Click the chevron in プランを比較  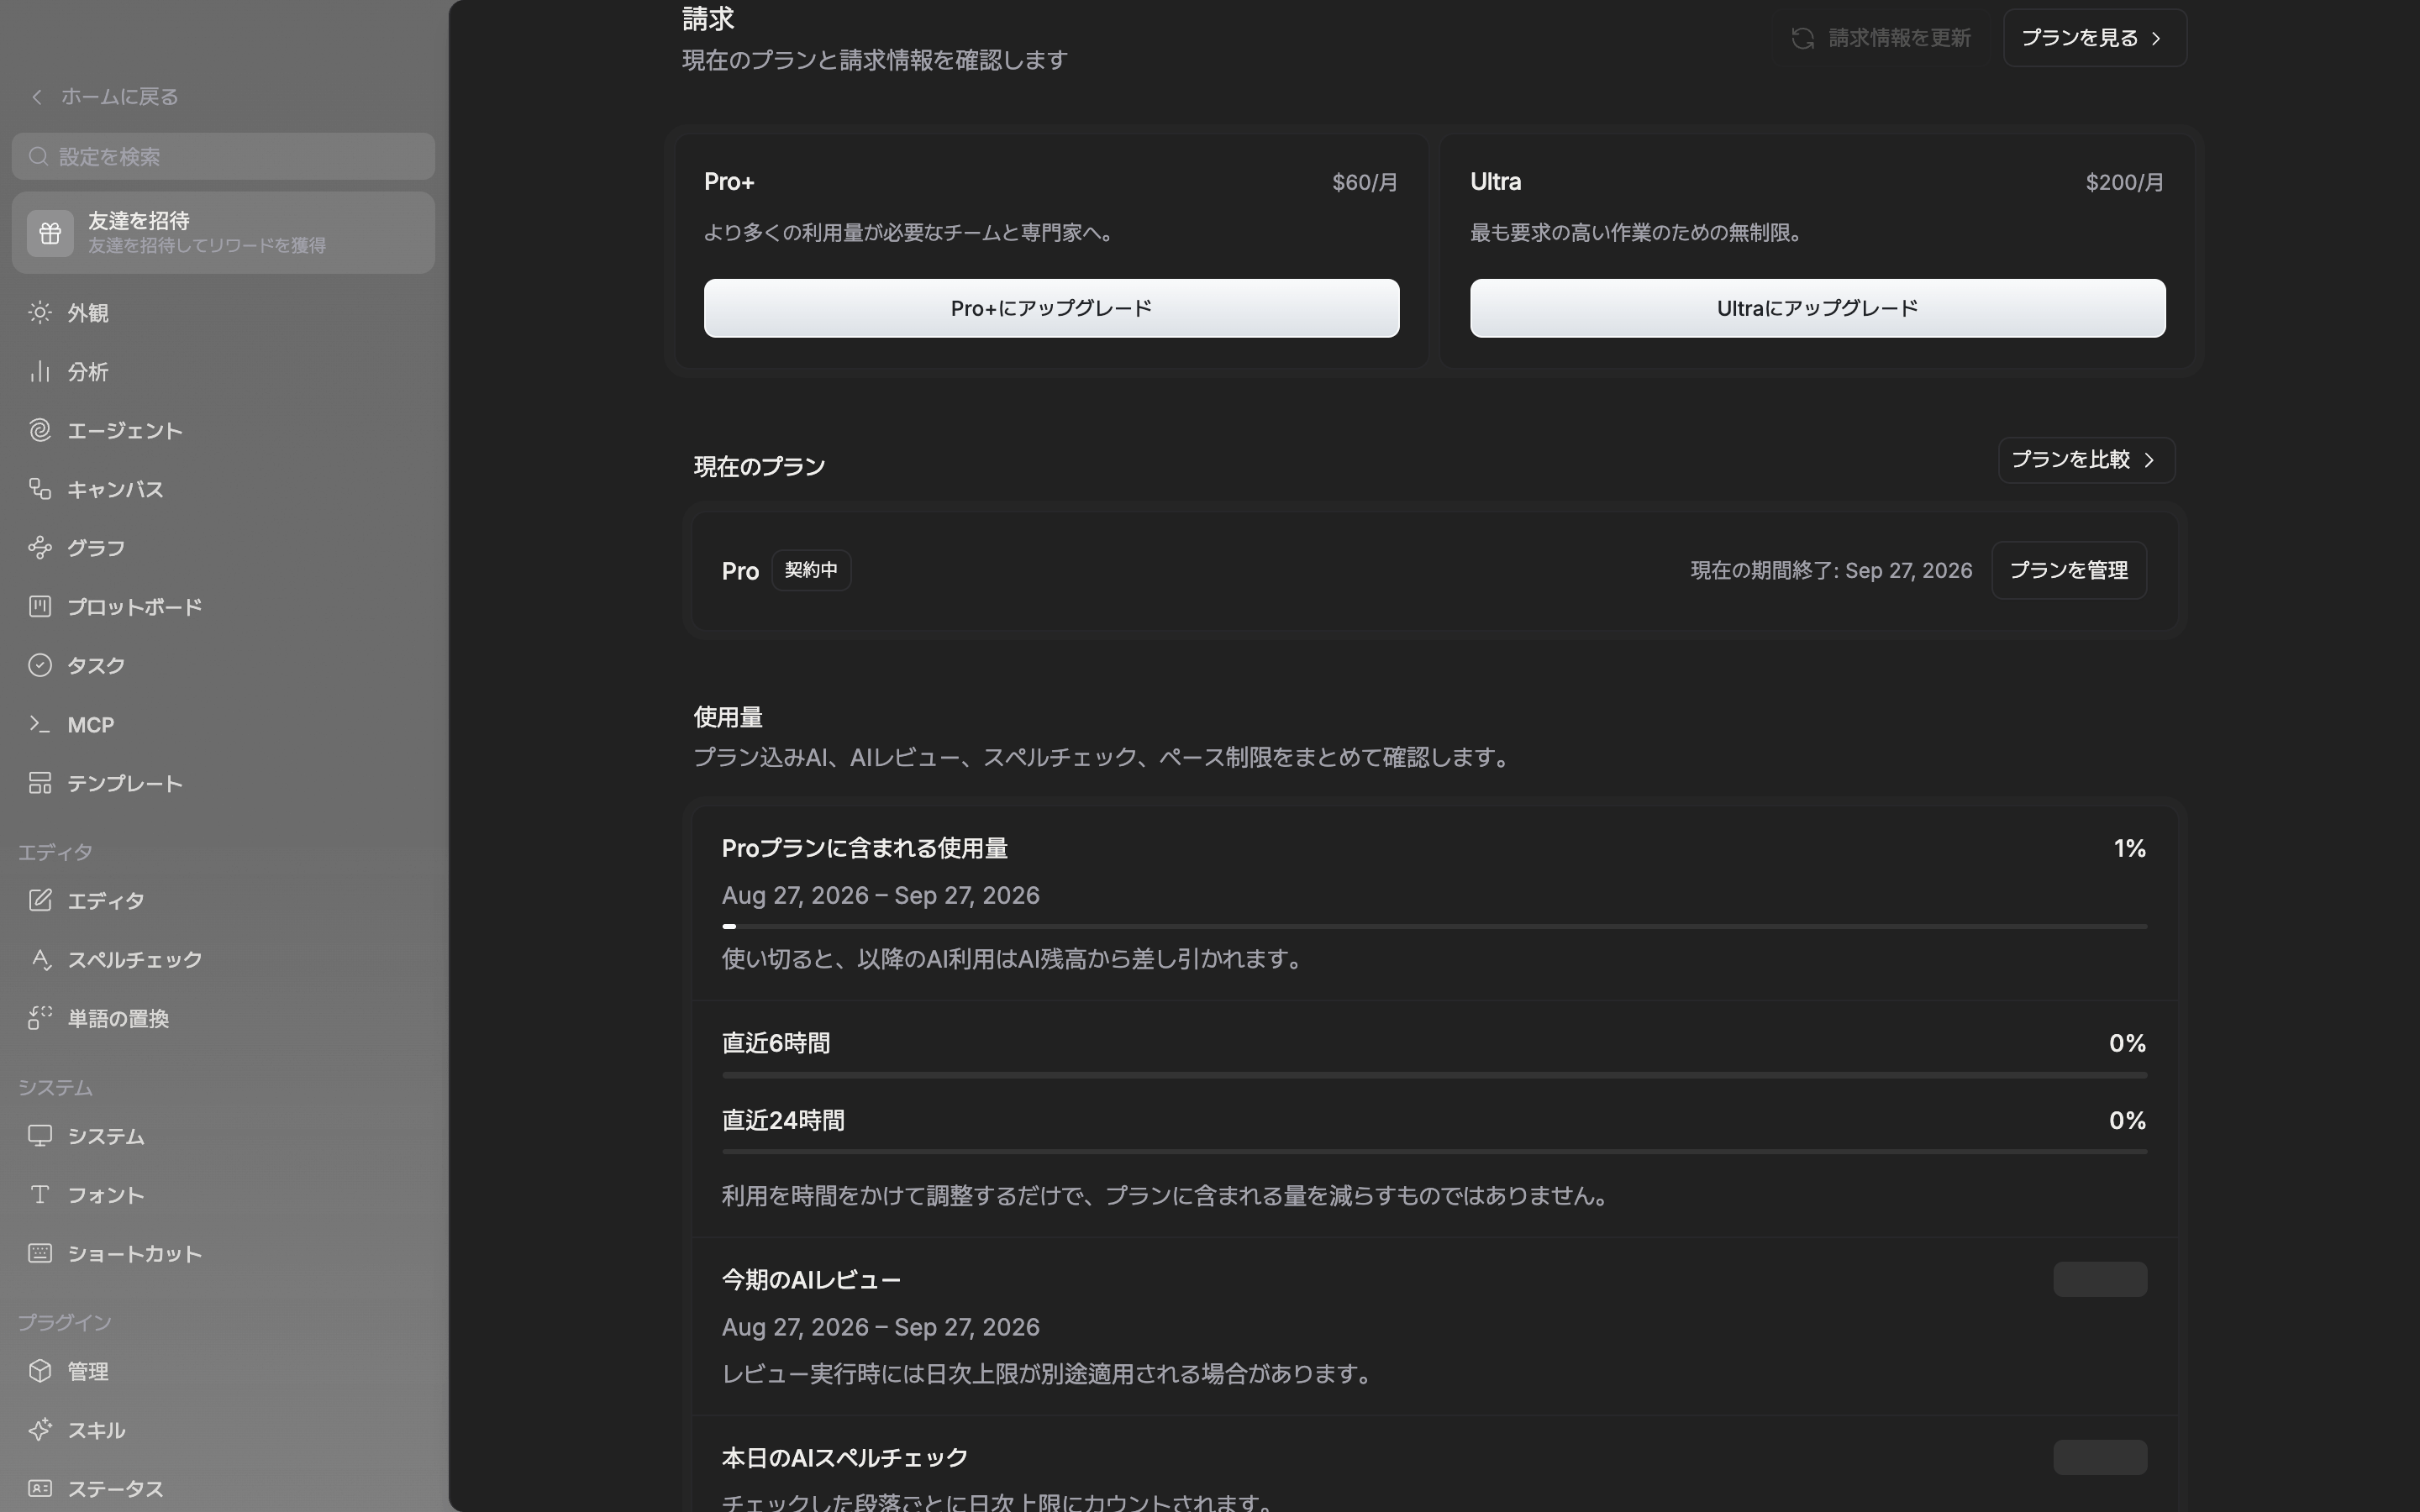point(2149,460)
